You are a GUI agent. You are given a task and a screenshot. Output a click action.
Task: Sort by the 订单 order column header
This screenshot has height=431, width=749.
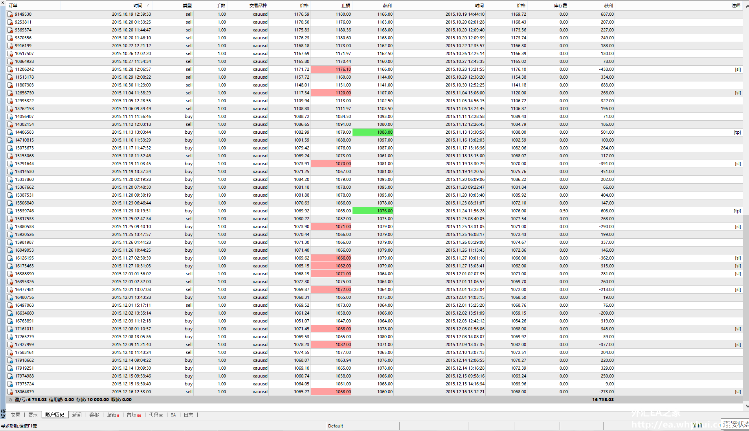click(33, 6)
